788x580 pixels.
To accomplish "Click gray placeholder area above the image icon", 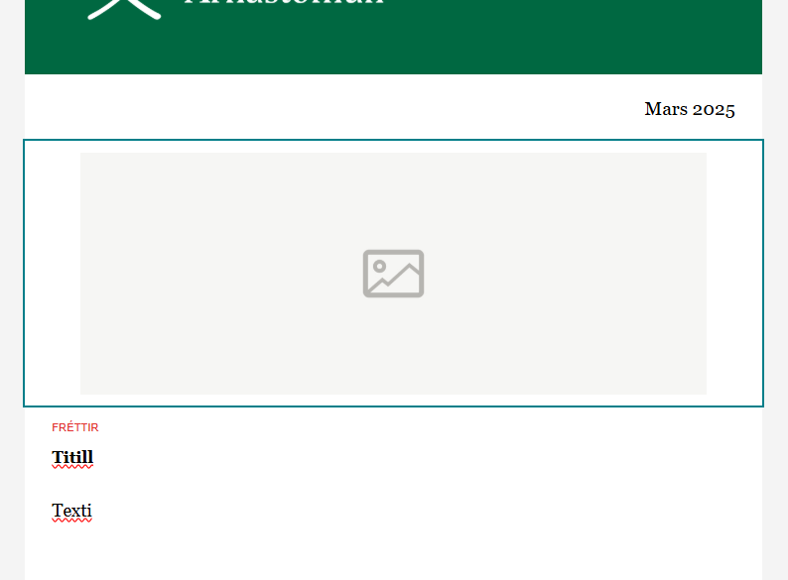I will [x=393, y=201].
